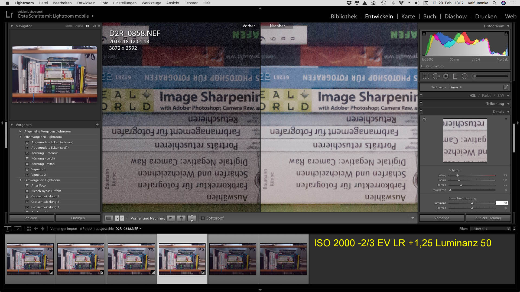Screen dimensions: 520x292
Task: Select HSL mode label
Action: 473,95
